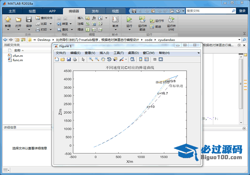Click the editor panel actions circle arrow
Viewport: 250px width, 175px height.
click(239, 45)
